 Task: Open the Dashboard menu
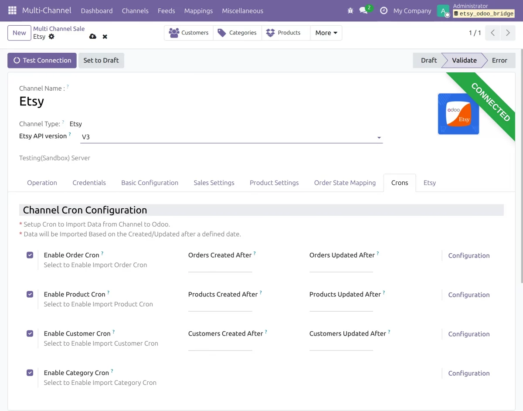tap(97, 10)
